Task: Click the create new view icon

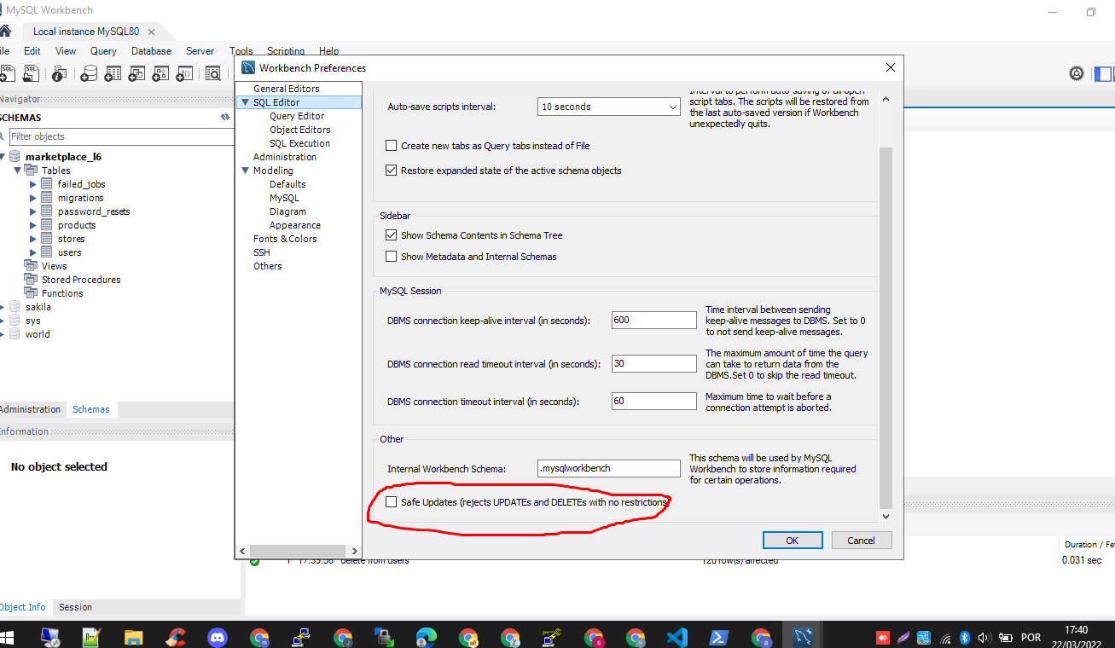Action: pos(136,74)
